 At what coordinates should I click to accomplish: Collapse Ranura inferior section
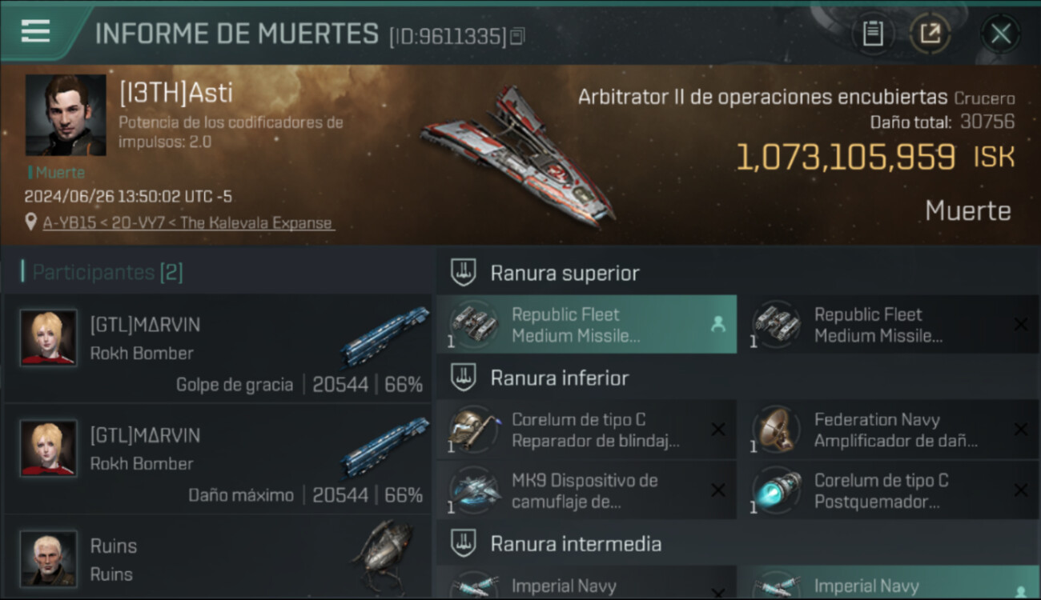[738, 378]
